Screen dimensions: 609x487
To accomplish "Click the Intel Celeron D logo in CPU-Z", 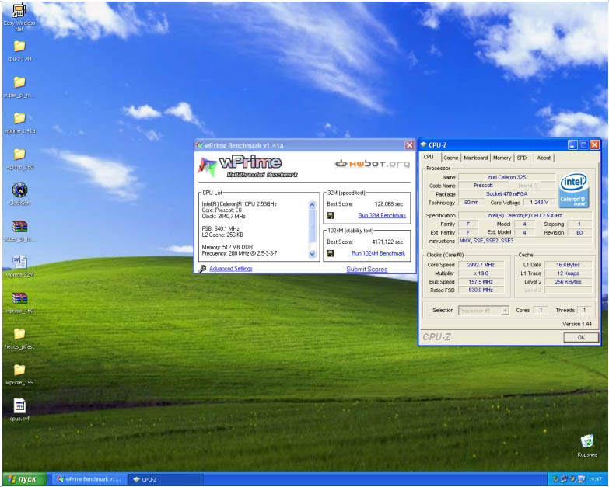I will [x=574, y=191].
